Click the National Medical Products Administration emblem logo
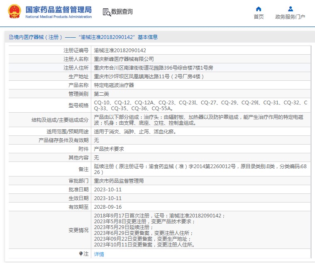The width and height of the screenshot is (315, 263). (13, 12)
